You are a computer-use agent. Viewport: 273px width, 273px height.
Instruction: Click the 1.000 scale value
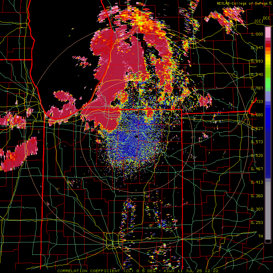click(257, 34)
